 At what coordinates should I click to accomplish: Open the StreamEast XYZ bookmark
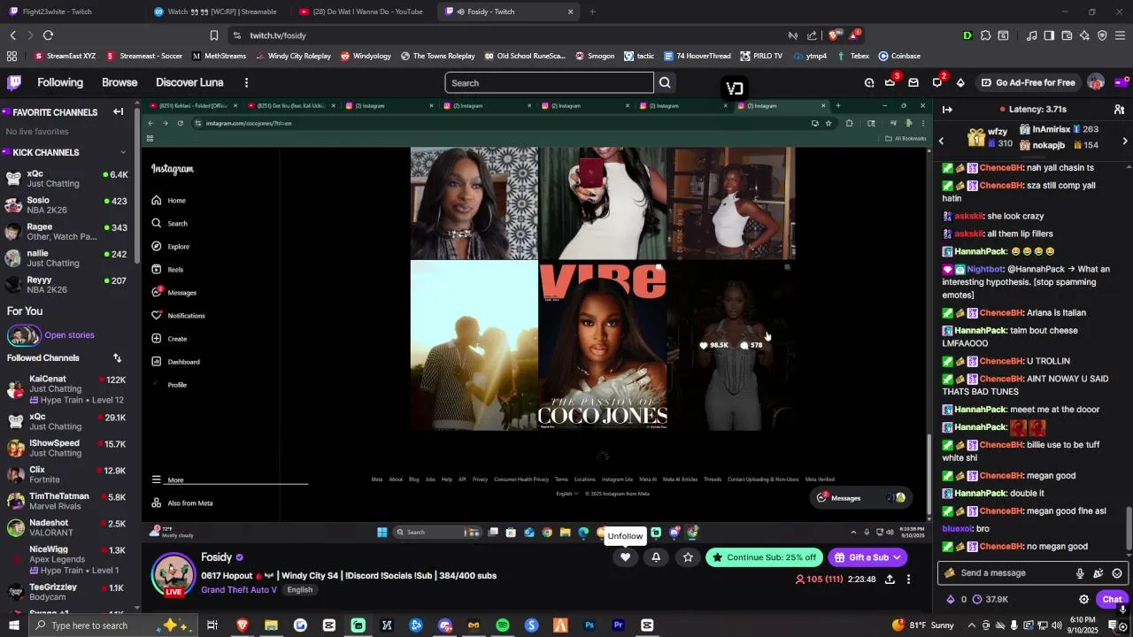click(65, 56)
